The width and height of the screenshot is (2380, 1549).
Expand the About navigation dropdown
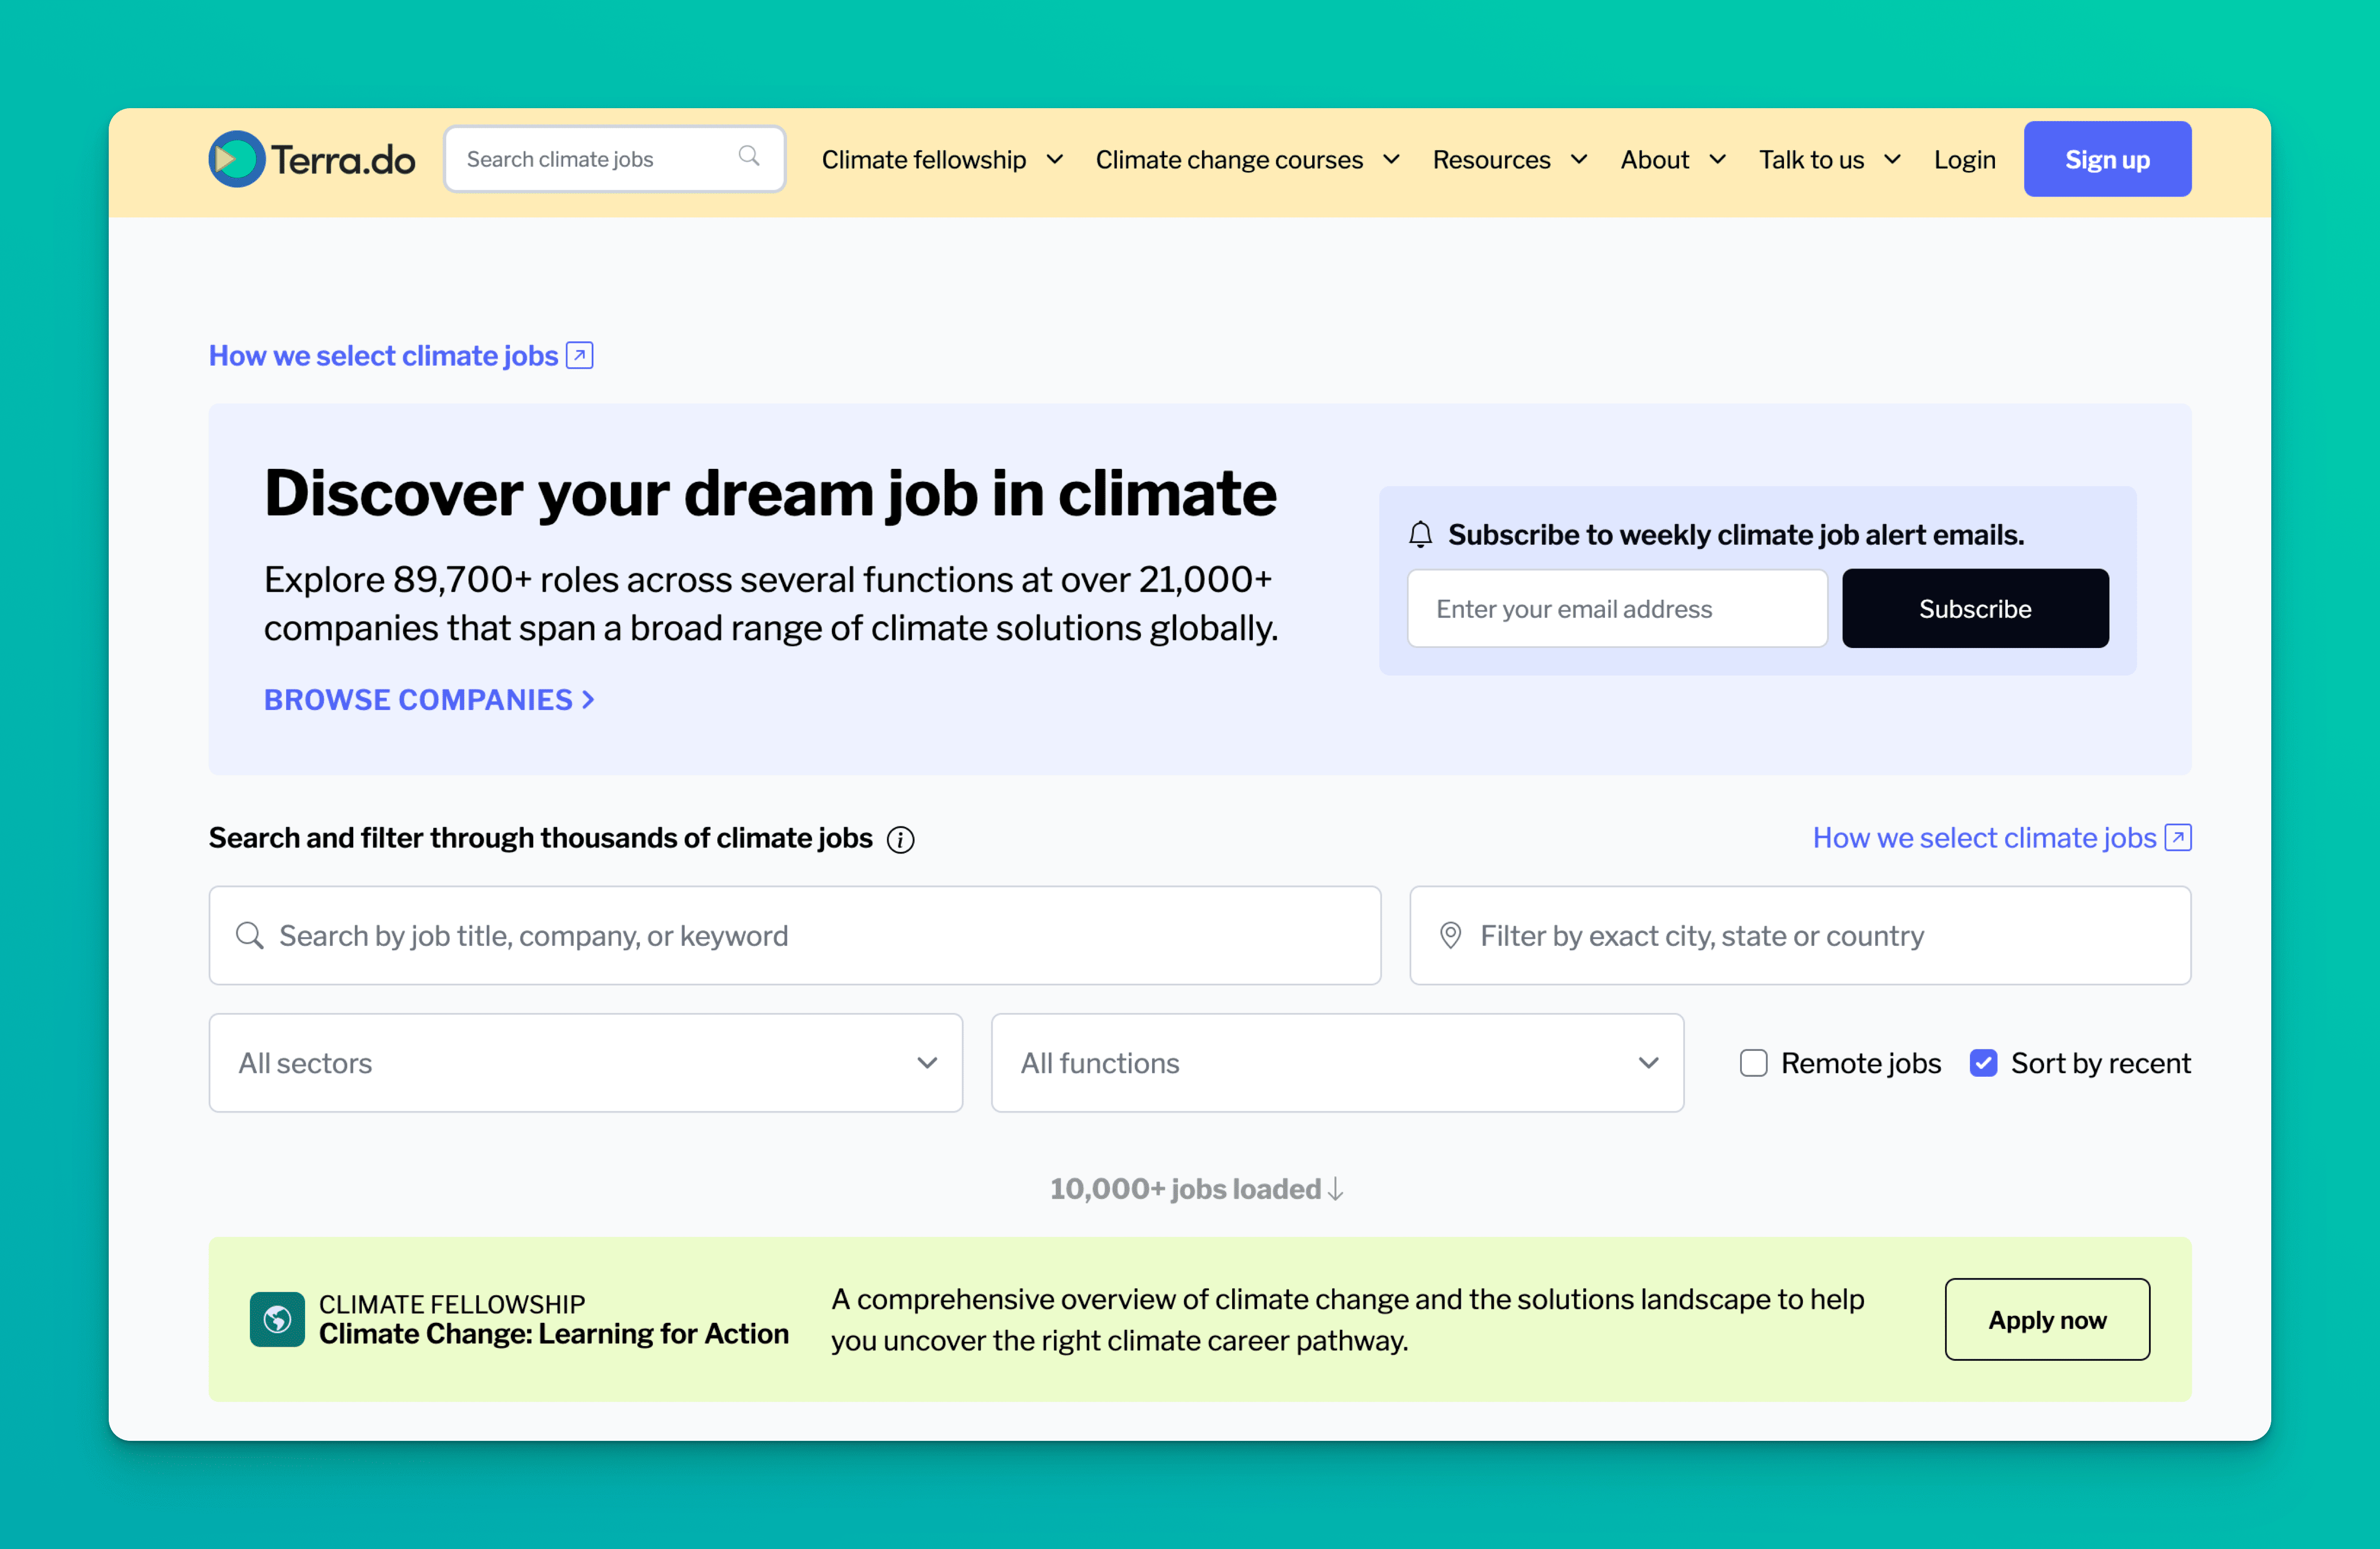click(1672, 159)
